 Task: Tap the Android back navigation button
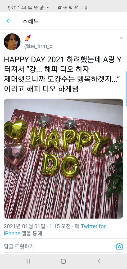[x=99, y=261]
